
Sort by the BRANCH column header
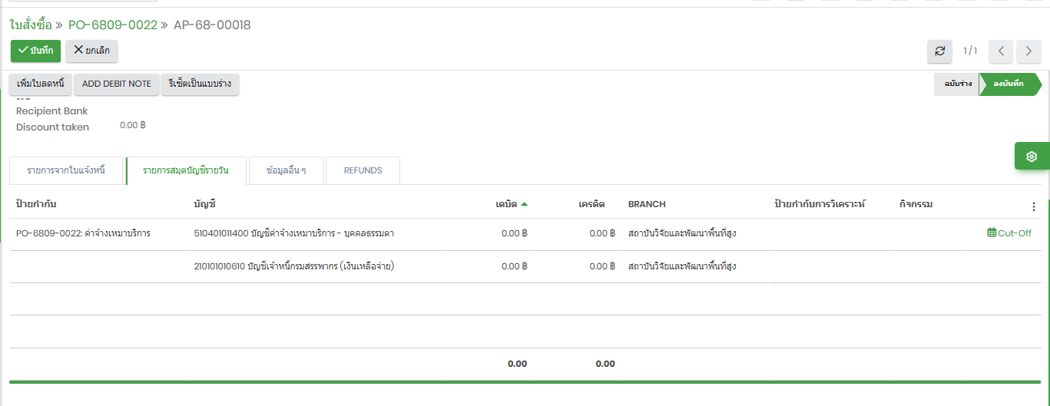click(x=647, y=204)
